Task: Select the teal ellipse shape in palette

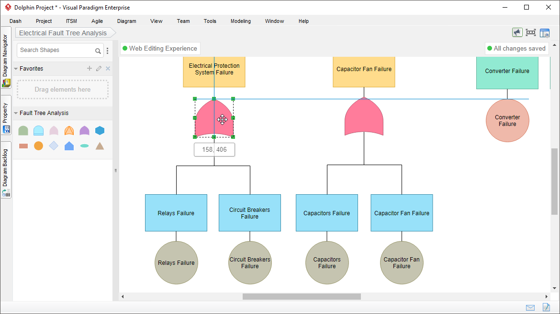Action: click(x=84, y=146)
